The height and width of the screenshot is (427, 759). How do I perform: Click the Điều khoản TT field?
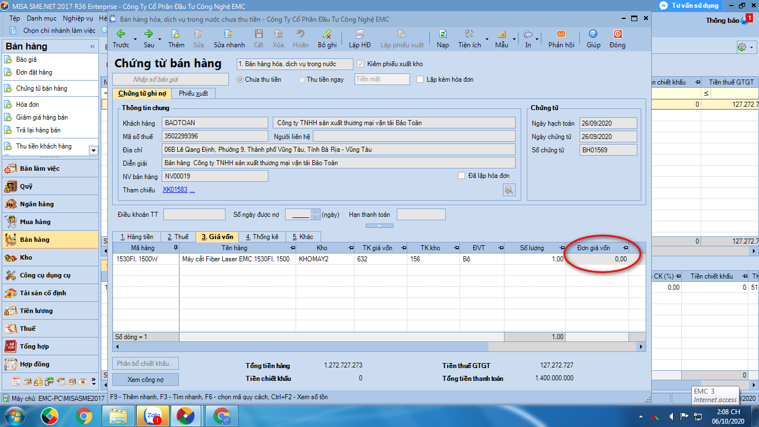coord(194,215)
